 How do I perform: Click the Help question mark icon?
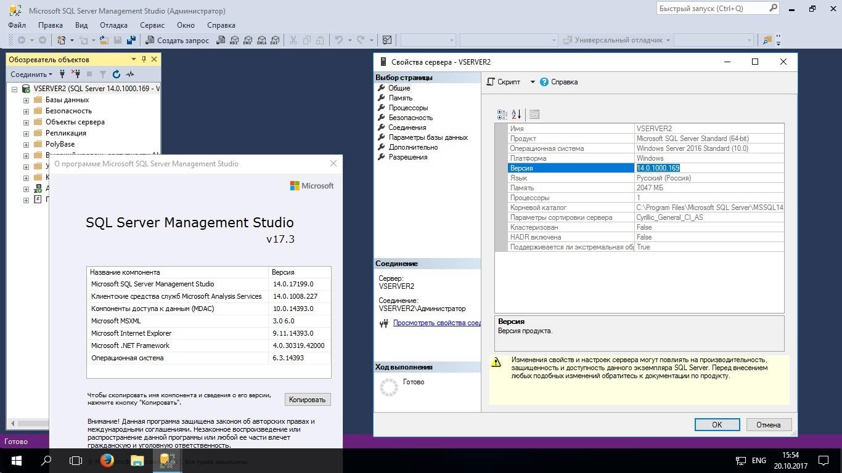(544, 82)
